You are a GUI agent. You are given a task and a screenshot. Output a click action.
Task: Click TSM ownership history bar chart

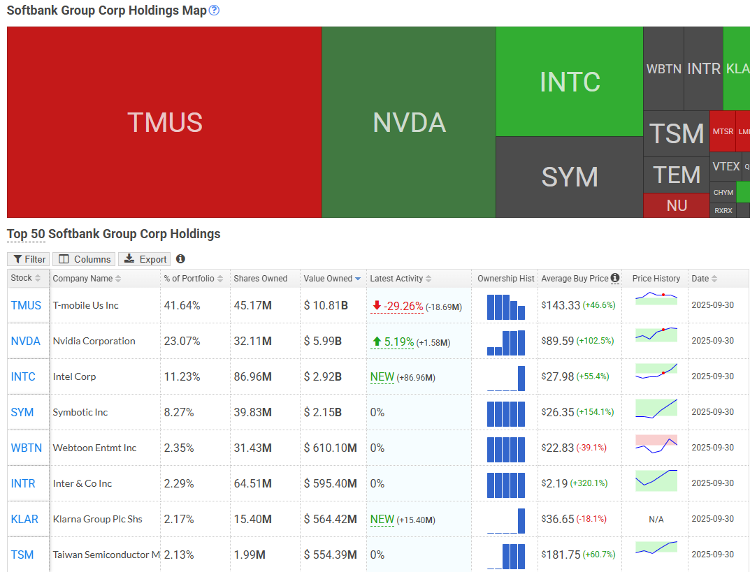click(x=505, y=556)
